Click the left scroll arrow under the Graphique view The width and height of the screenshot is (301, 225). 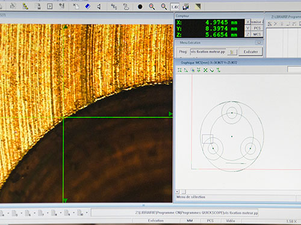(178, 191)
